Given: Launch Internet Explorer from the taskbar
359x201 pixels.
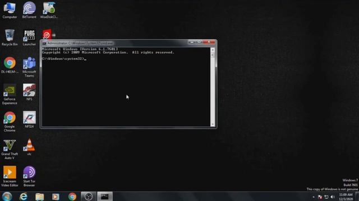Looking at the screenshot, I should pos(24,197).
